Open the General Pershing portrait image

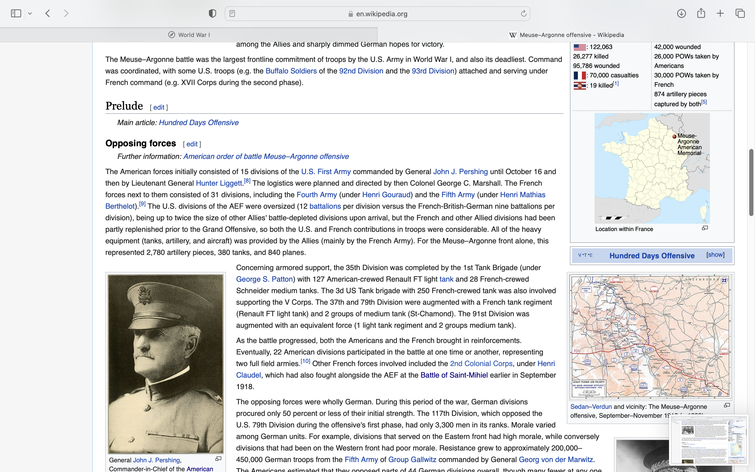point(166,364)
